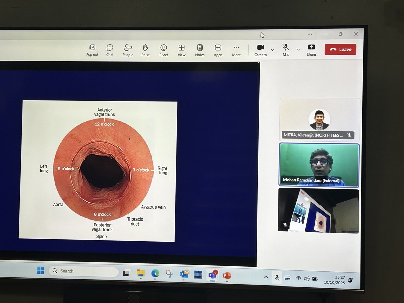Open the volume control in tray
404x303 pixels.
[x=306, y=279]
